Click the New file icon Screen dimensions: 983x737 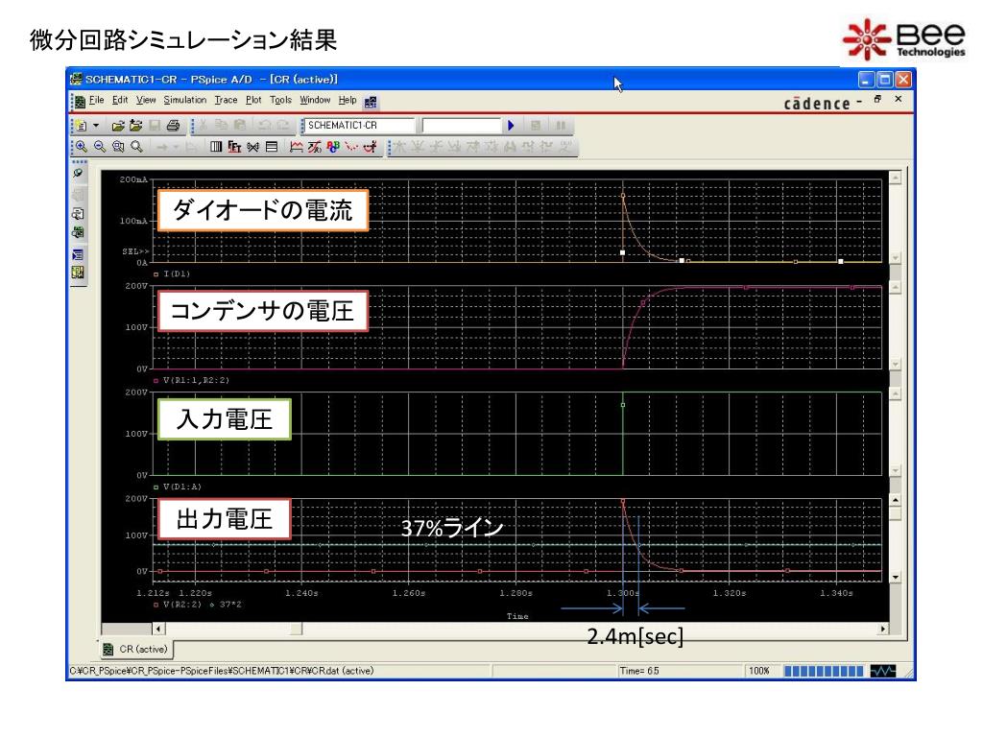(82, 126)
